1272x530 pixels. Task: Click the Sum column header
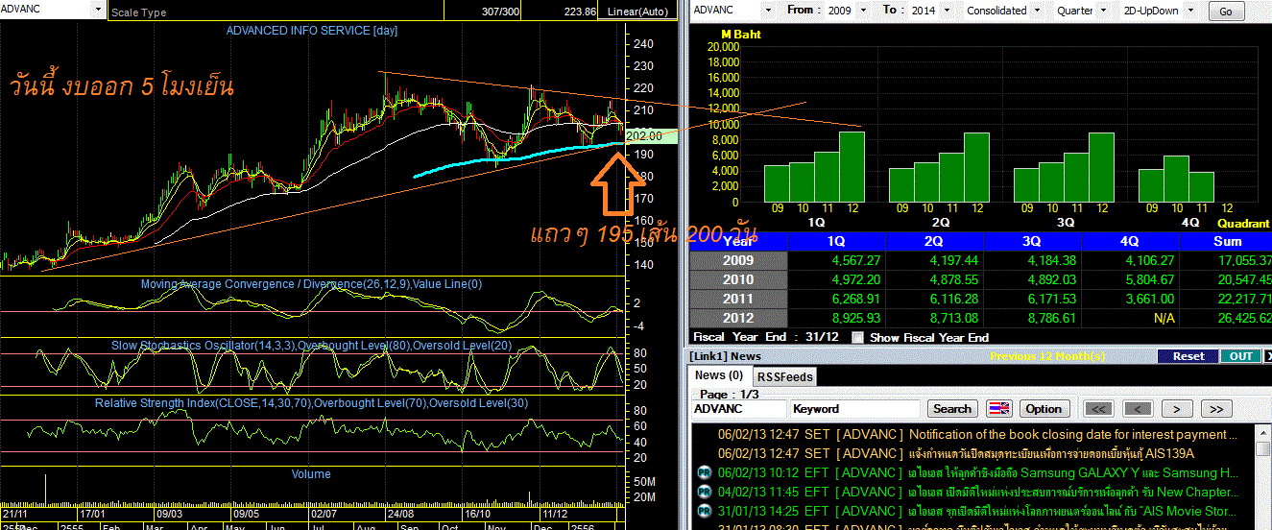[1226, 241]
